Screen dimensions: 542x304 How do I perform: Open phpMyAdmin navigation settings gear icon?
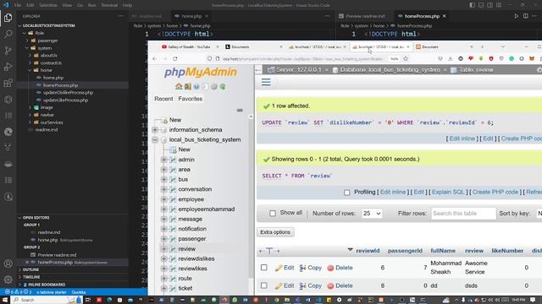pos(214,86)
